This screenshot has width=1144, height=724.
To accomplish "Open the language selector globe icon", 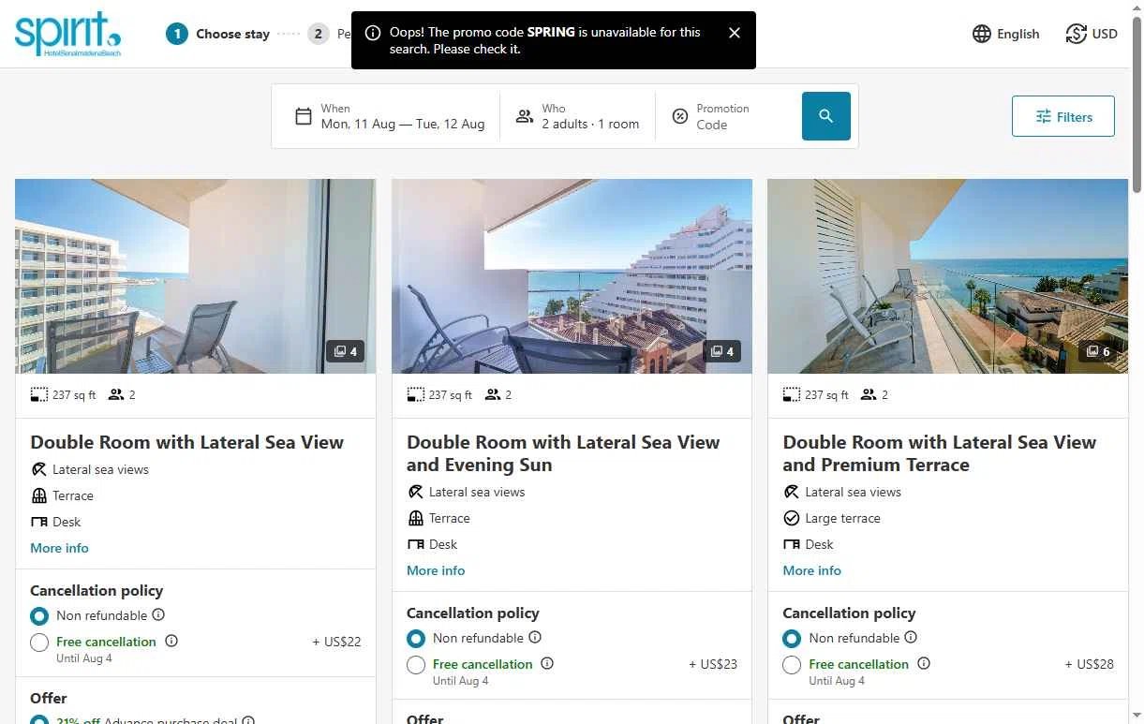I will tap(982, 34).
